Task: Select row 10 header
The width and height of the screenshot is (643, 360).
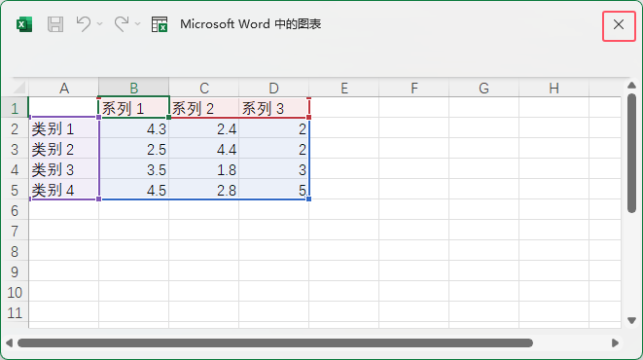Action: (15, 292)
